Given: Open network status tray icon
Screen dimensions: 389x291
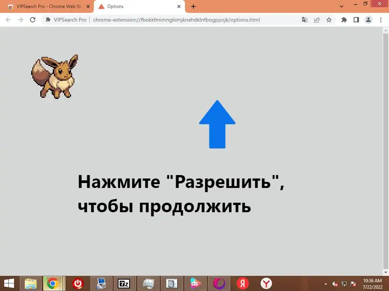Looking at the screenshot, I should point(344,284).
